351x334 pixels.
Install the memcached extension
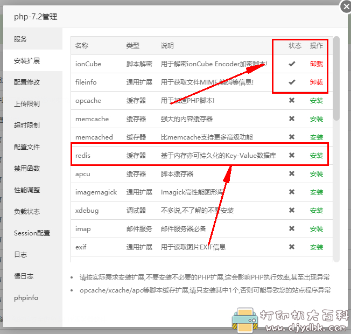click(x=317, y=137)
